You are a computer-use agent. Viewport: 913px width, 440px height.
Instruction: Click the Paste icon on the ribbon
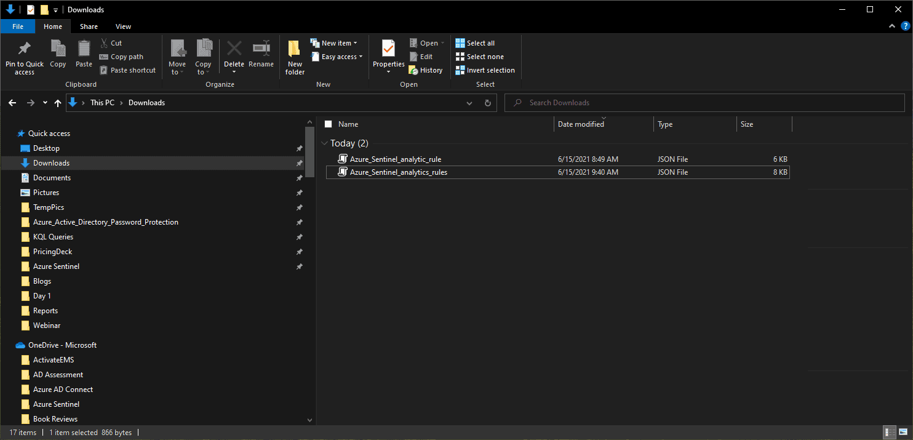click(x=84, y=55)
